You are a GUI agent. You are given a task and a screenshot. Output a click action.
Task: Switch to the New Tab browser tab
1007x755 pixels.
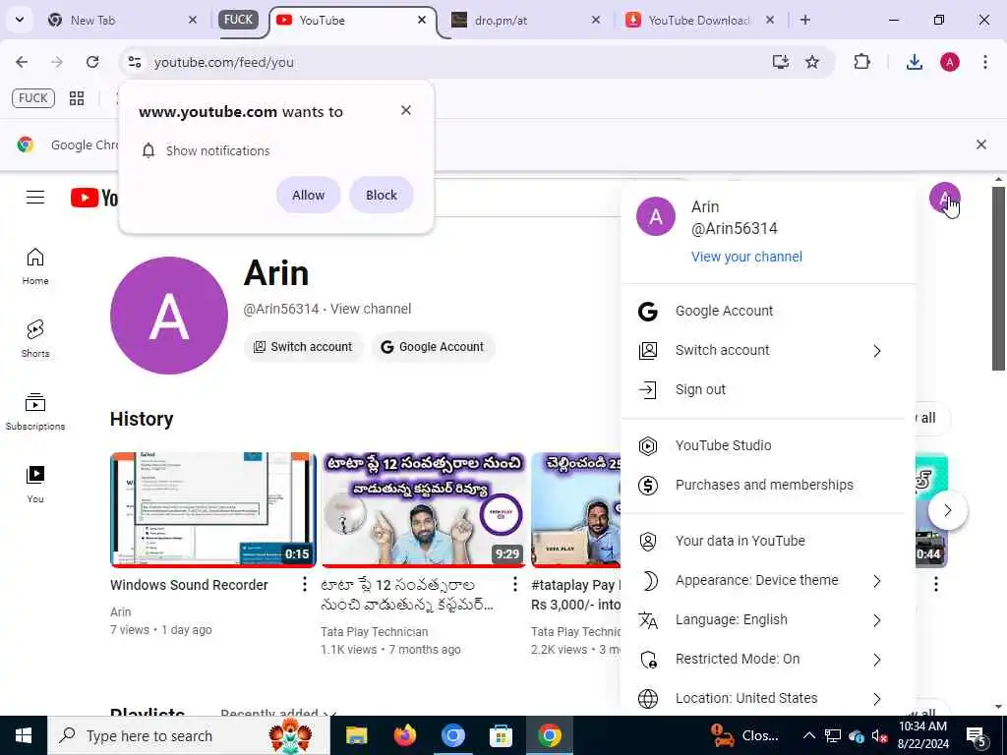tap(122, 20)
